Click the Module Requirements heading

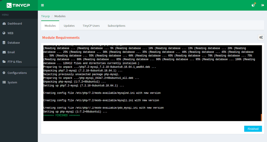point(61,38)
